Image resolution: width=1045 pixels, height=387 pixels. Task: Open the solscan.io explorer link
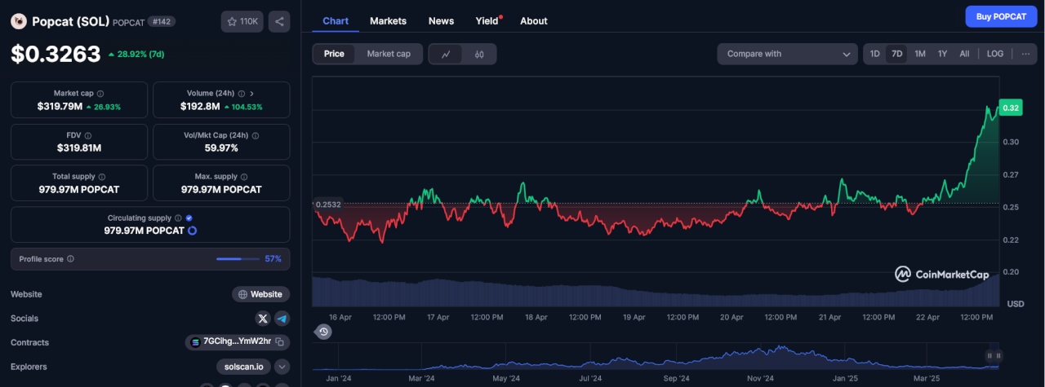pos(243,367)
